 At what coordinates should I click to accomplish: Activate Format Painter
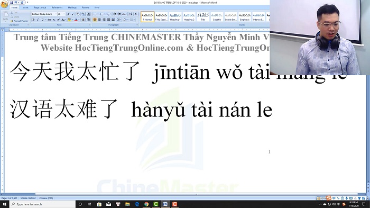tap(20, 21)
